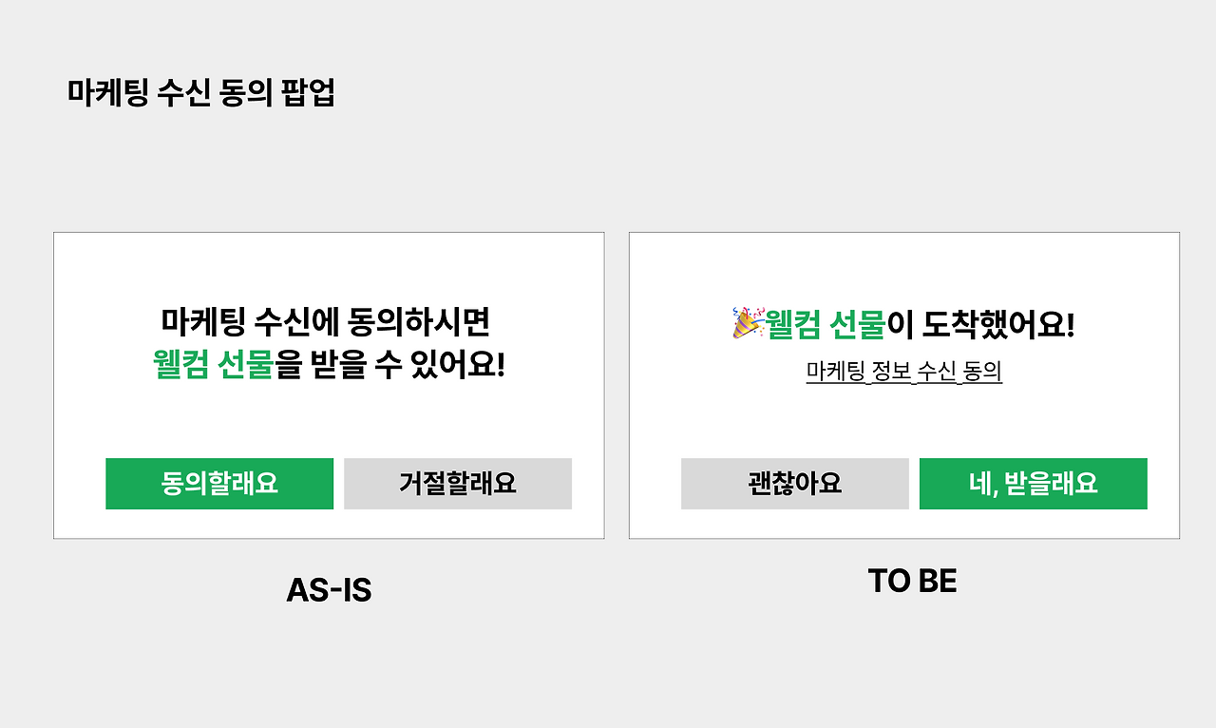Click the word 도착했어요! in TO BE heading
This screenshot has height=728, width=1216.
tap(998, 325)
